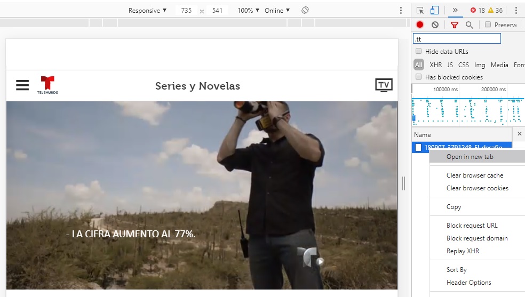Enable Preserve log checkbox
Image resolution: width=525 pixels, height=297 pixels.
coord(488,25)
